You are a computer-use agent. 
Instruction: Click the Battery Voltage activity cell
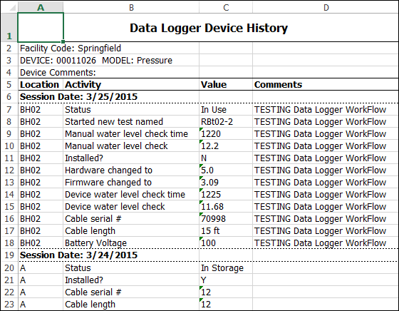131,243
